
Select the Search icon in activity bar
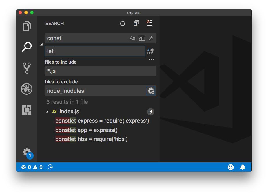coord(26,46)
